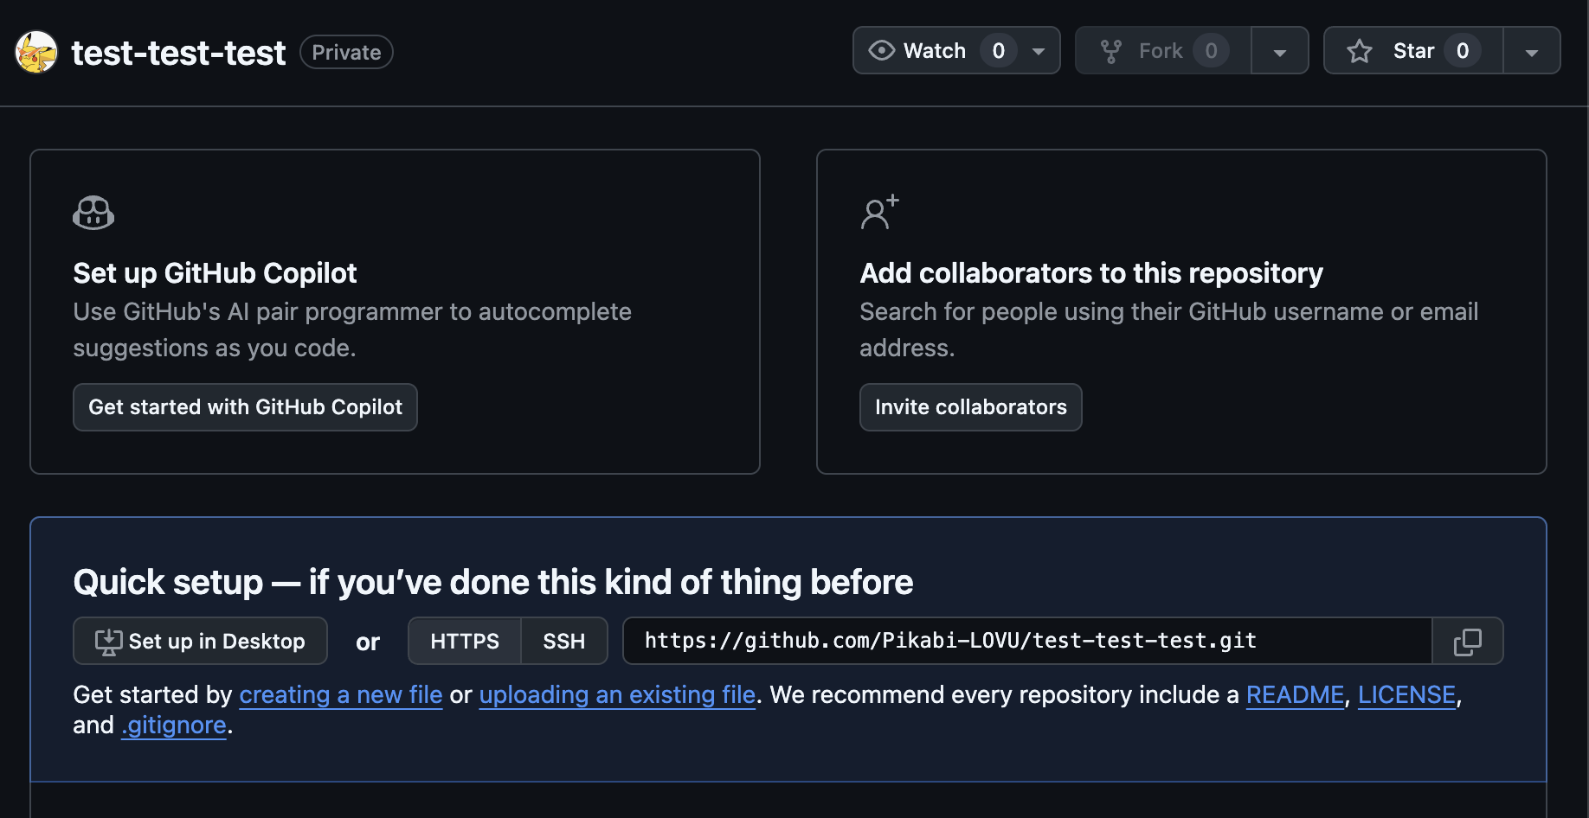Open the .gitignore link
This screenshot has width=1589, height=818.
[x=174, y=725]
